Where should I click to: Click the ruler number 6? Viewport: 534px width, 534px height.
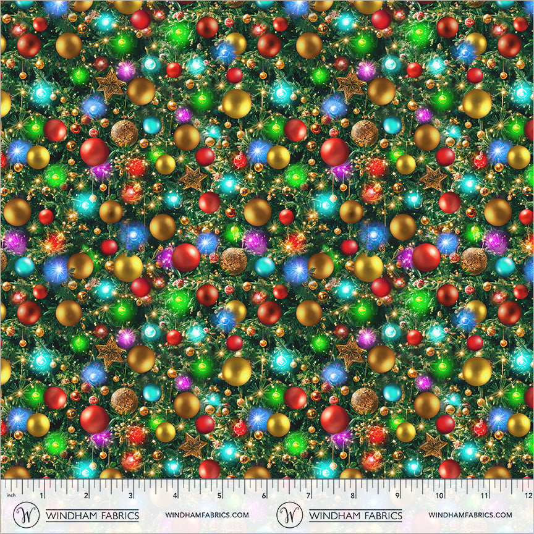[x=264, y=496]
